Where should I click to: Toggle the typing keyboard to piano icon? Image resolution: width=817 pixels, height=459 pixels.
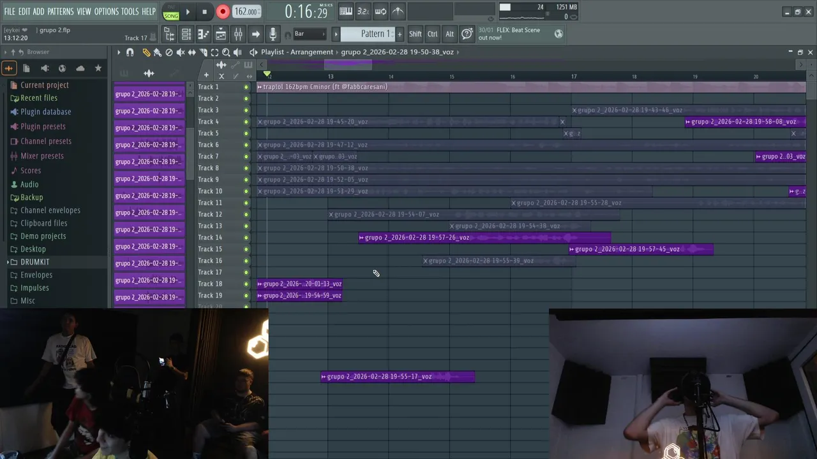(345, 11)
